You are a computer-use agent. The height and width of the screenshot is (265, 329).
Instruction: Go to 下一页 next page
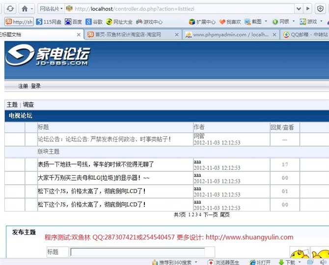click(x=211, y=215)
